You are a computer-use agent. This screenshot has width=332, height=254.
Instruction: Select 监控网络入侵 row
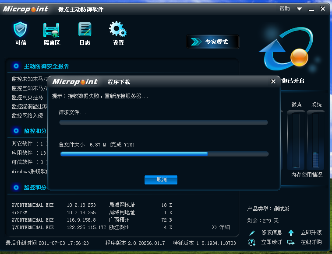coord(27,115)
